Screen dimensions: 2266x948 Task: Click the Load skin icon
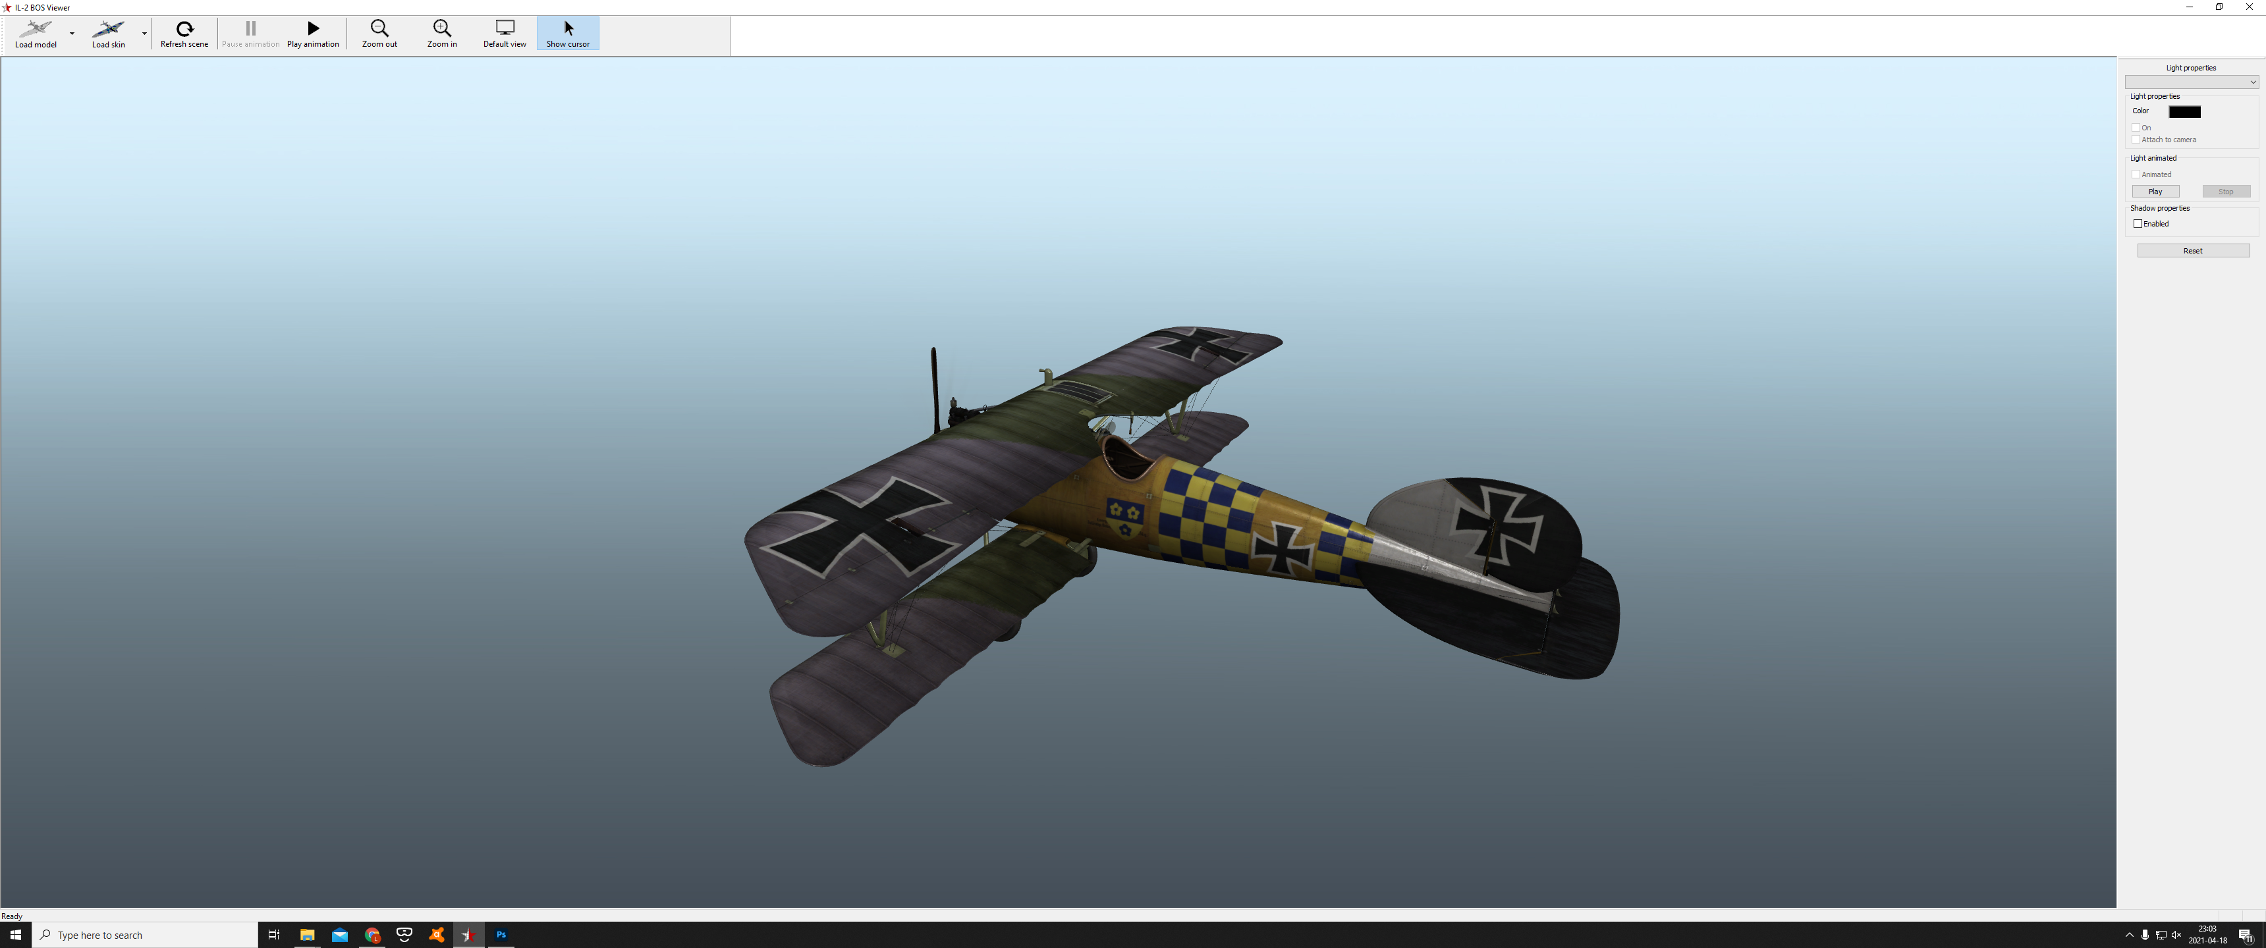pos(108,28)
